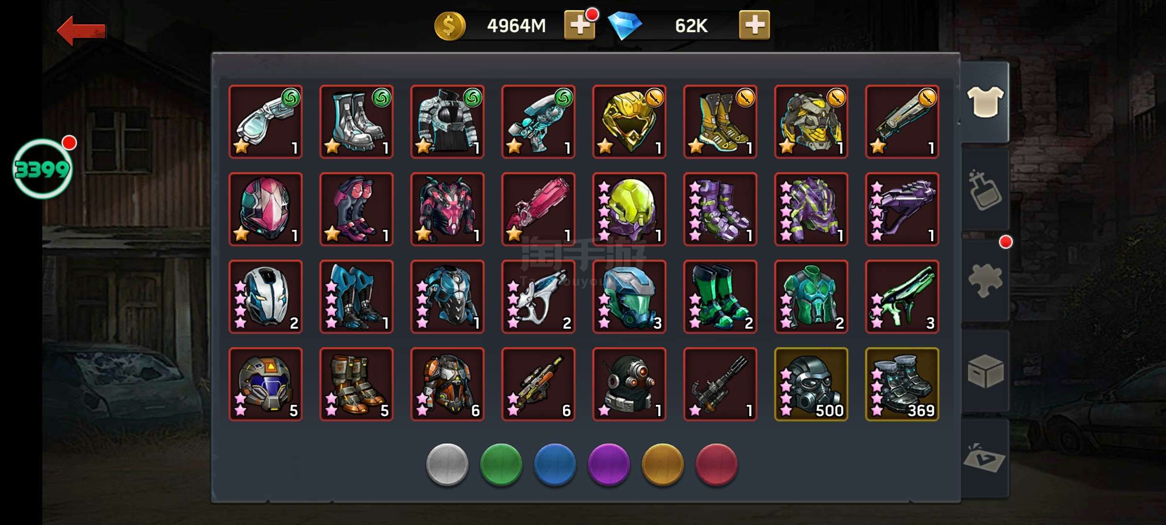Select the black boots with 369 count
This screenshot has height=525, width=1166.
(902, 384)
